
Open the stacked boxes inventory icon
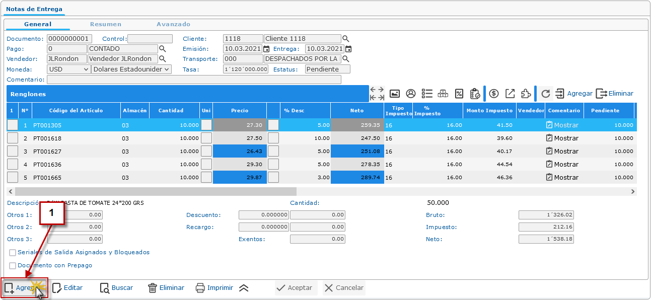(x=443, y=94)
